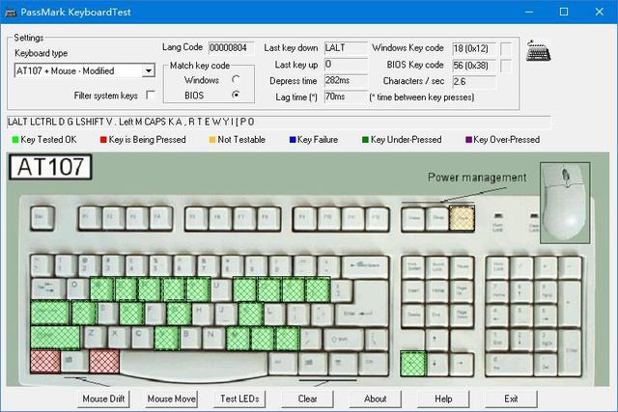
Task: Click the Test LEDs button
Action: [239, 399]
